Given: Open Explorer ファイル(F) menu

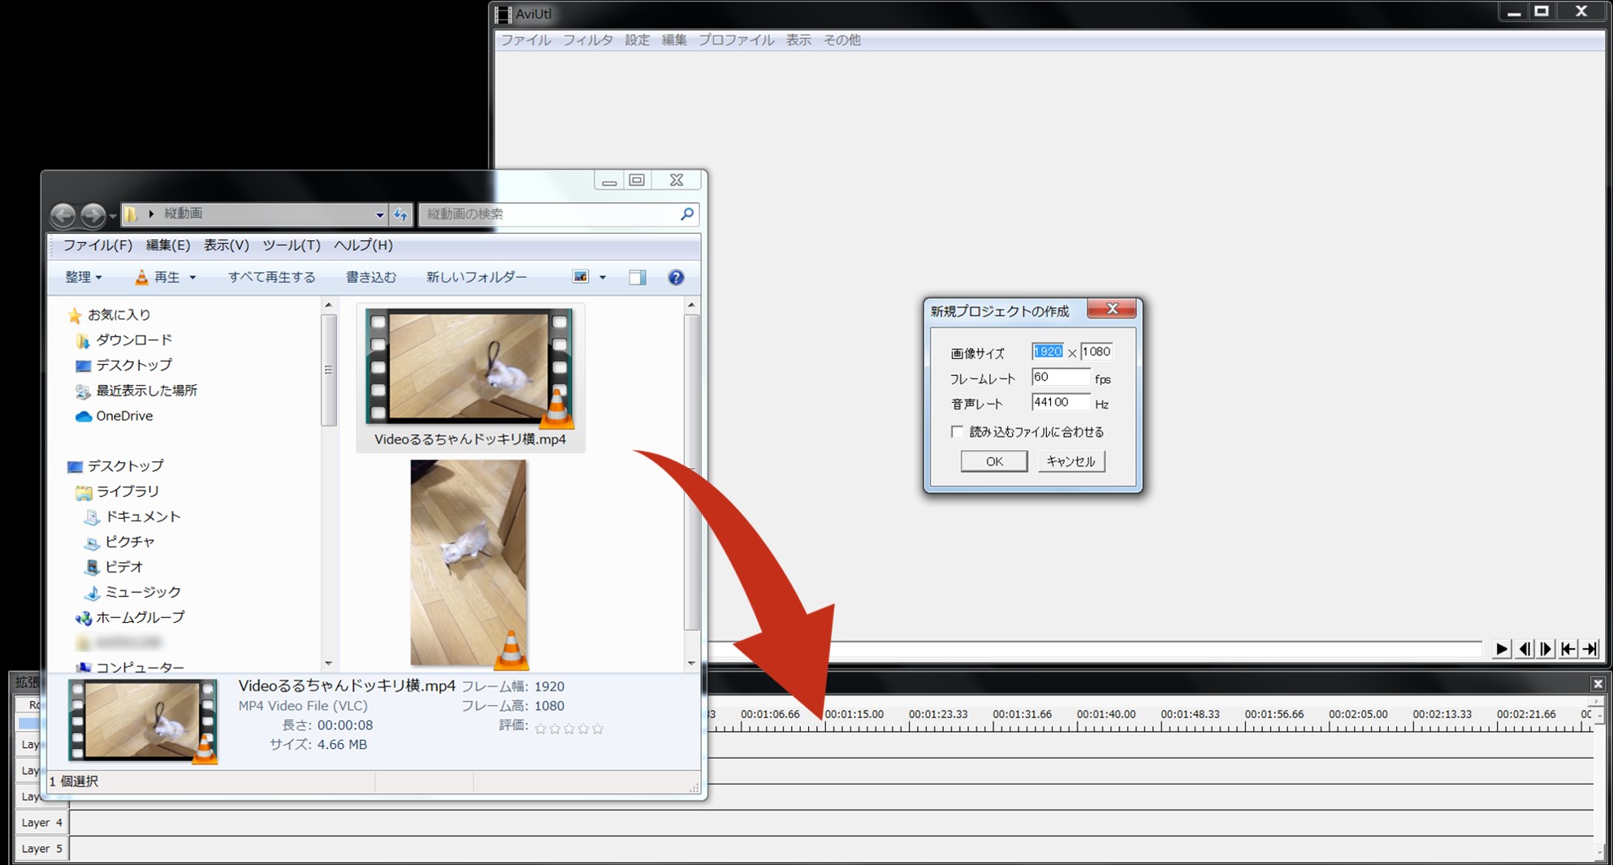Looking at the screenshot, I should coord(97,245).
